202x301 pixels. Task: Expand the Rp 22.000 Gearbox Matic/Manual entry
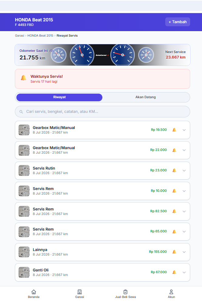pyautogui.click(x=184, y=150)
